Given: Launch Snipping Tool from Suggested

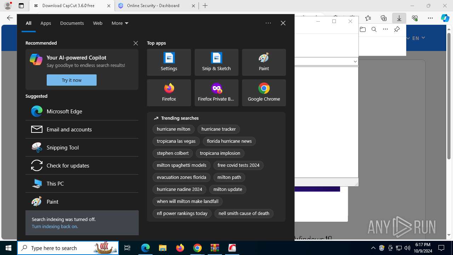Looking at the screenshot, I should pyautogui.click(x=82, y=147).
